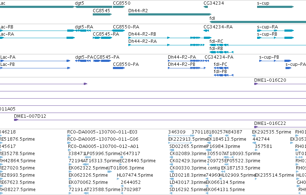The height and width of the screenshot is (195, 306).
Task: Click EST EK062326.5prime
Action: [88, 176]
